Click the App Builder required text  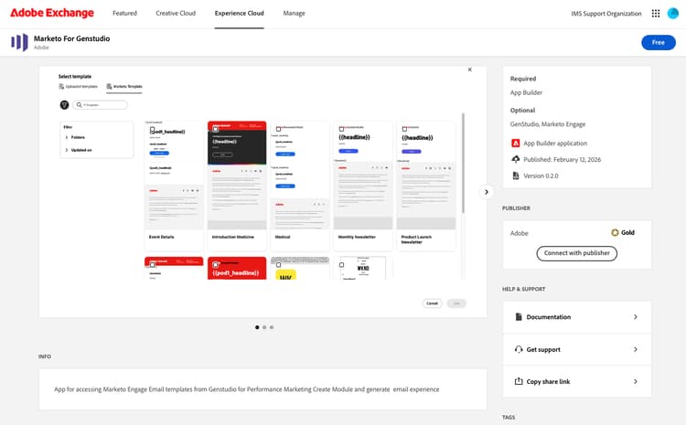(526, 92)
